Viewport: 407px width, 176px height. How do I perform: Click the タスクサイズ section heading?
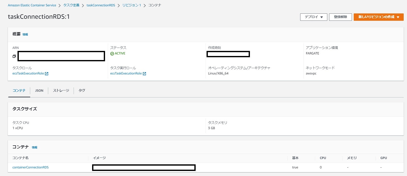(x=25, y=109)
